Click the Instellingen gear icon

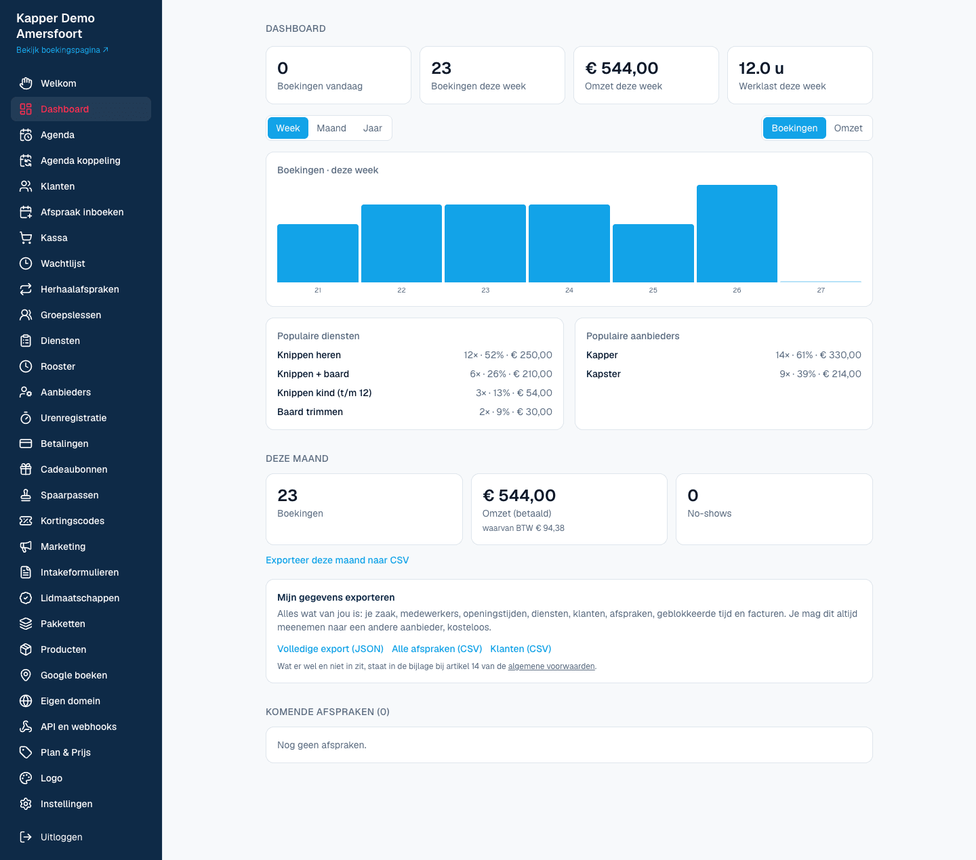coord(26,804)
